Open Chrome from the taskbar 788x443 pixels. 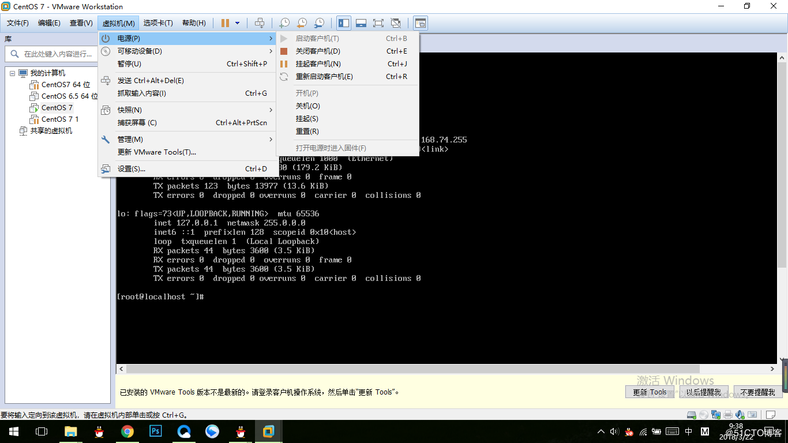pyautogui.click(x=127, y=431)
